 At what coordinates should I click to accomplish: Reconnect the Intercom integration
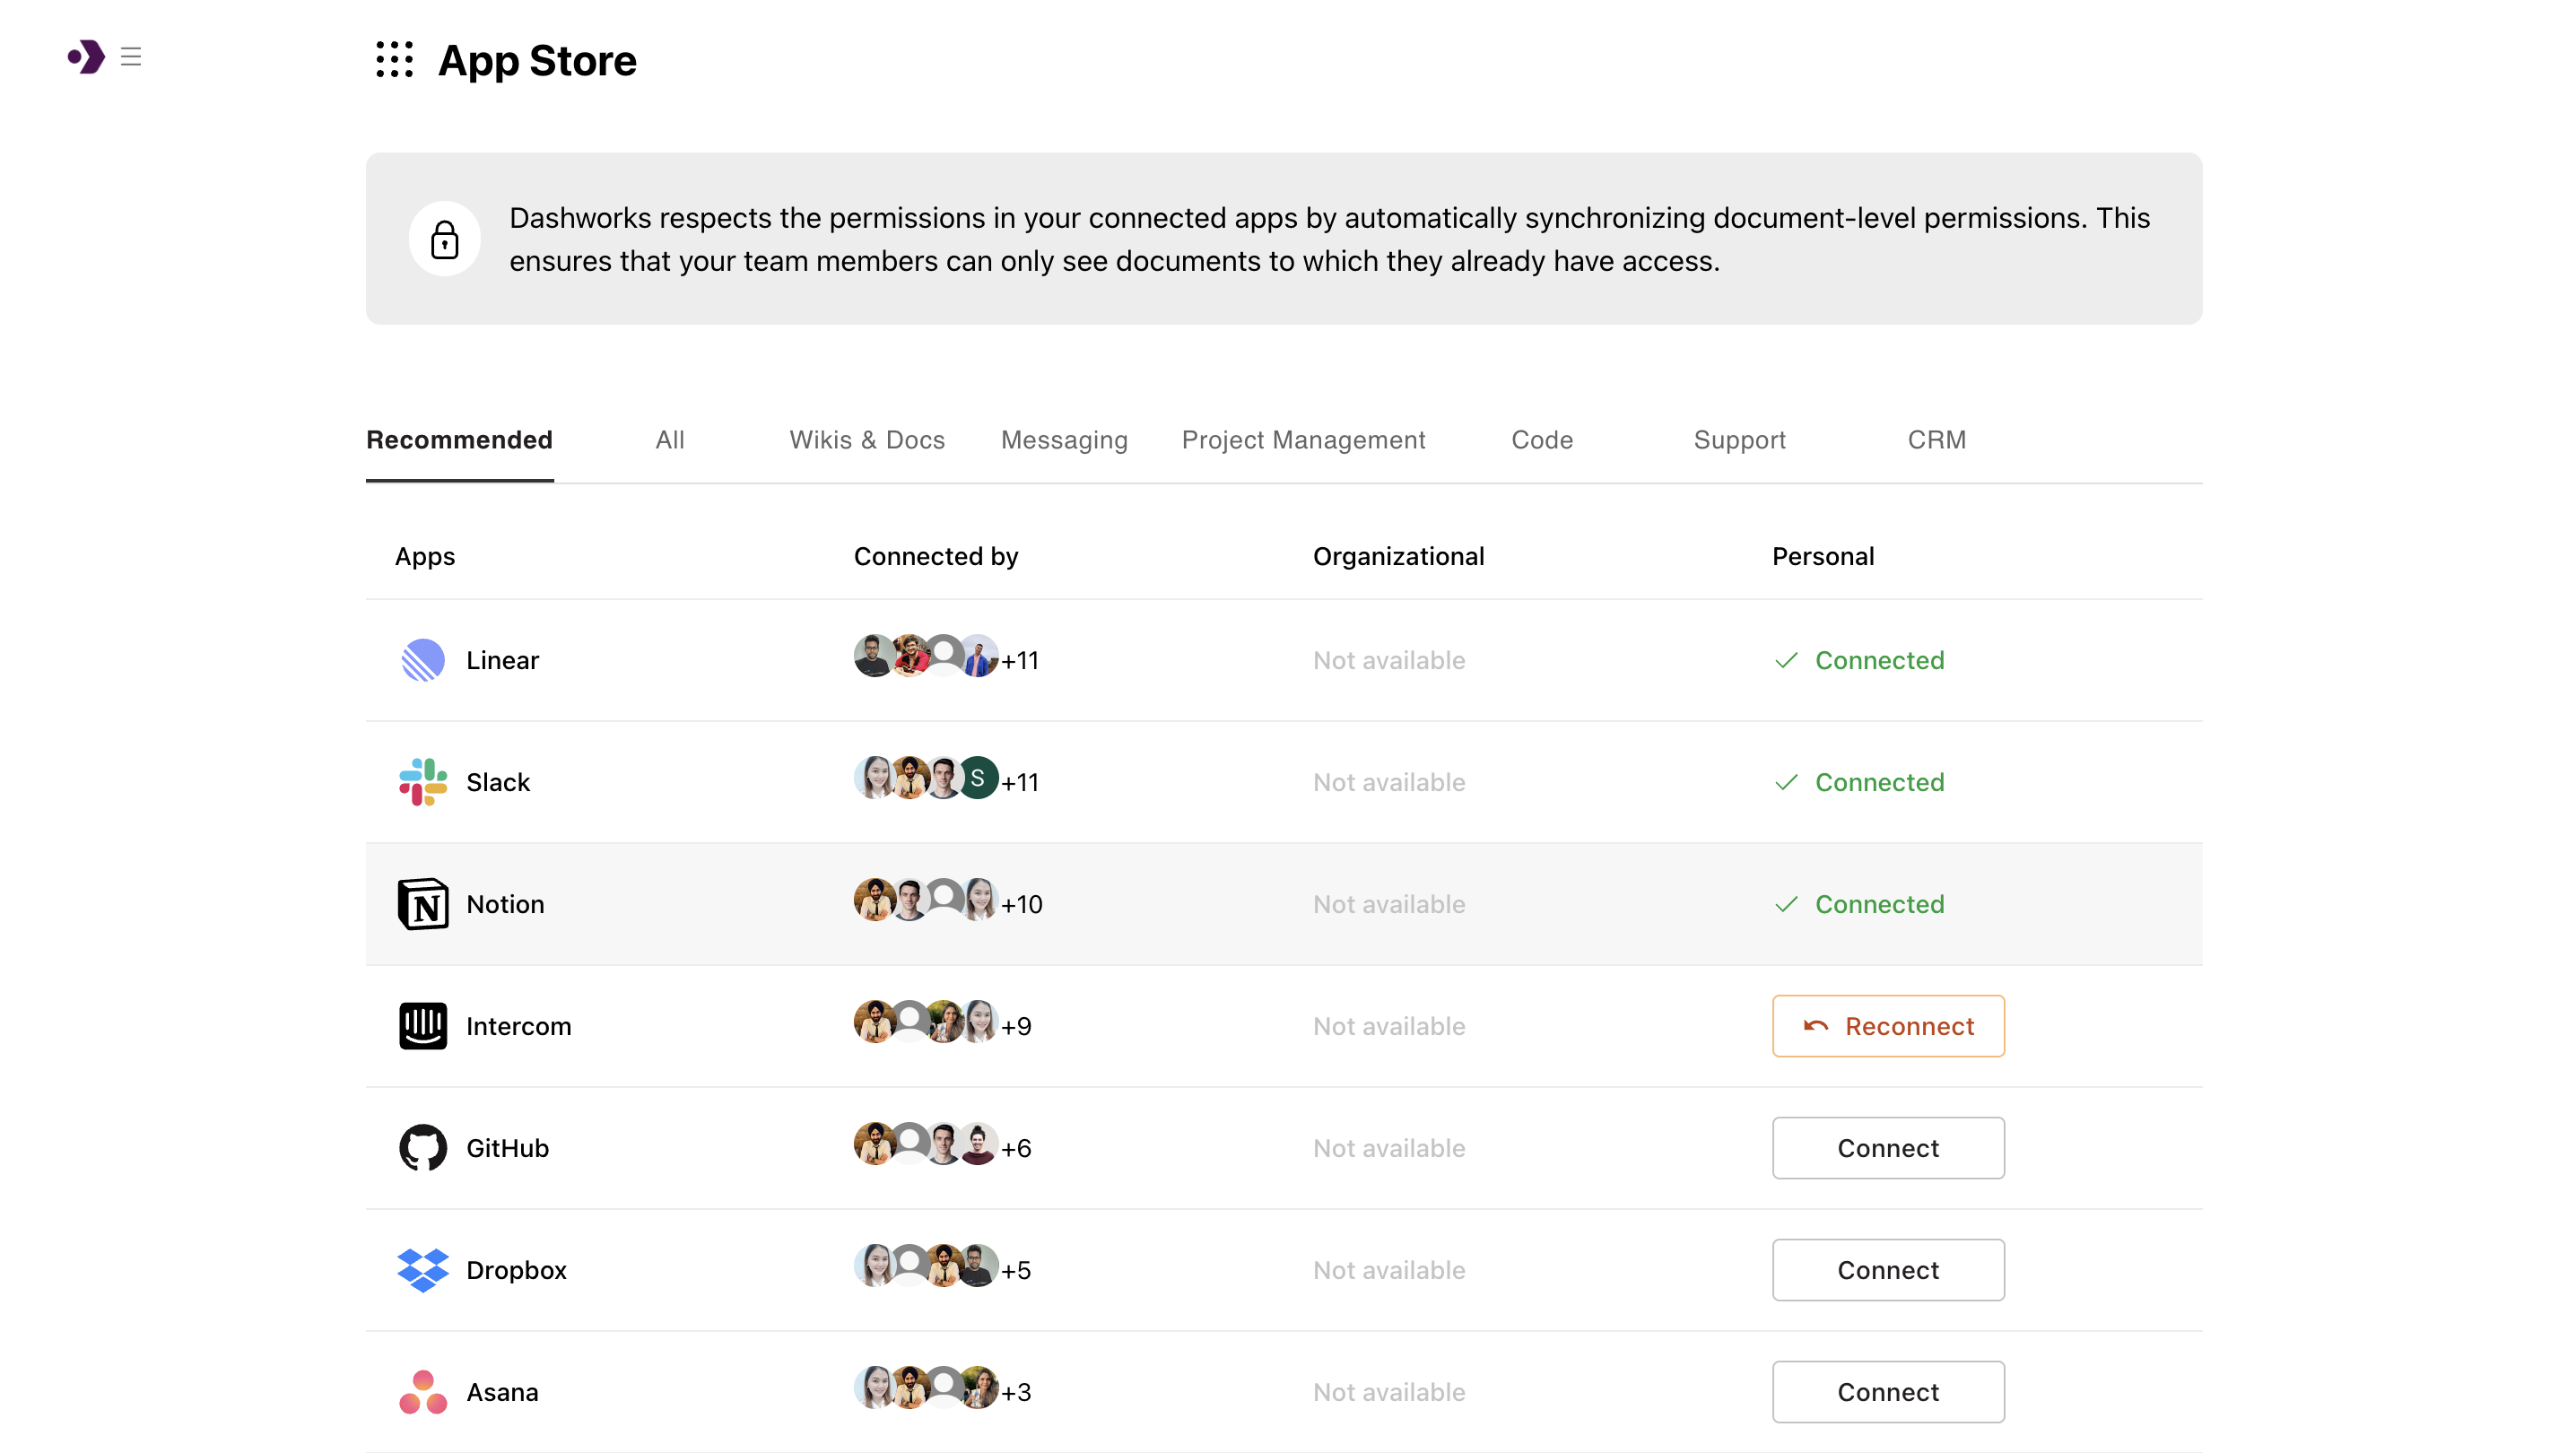click(x=1888, y=1026)
